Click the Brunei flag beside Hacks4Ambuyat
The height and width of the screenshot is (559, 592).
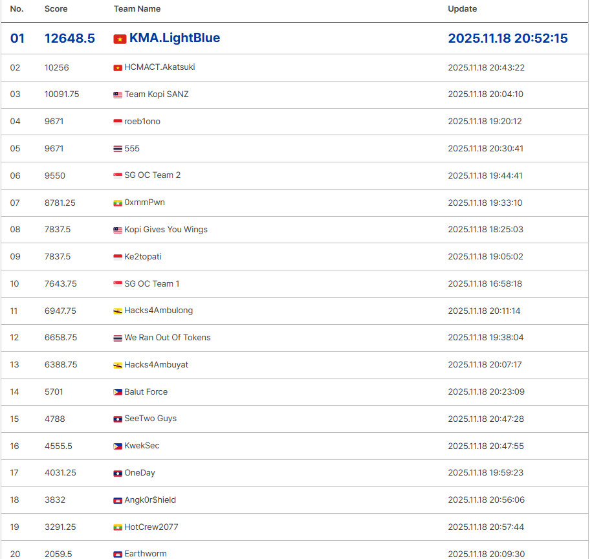pyautogui.click(x=118, y=365)
